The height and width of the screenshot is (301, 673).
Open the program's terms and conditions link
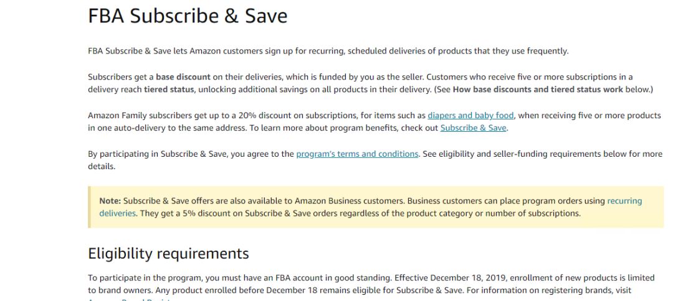pos(357,154)
